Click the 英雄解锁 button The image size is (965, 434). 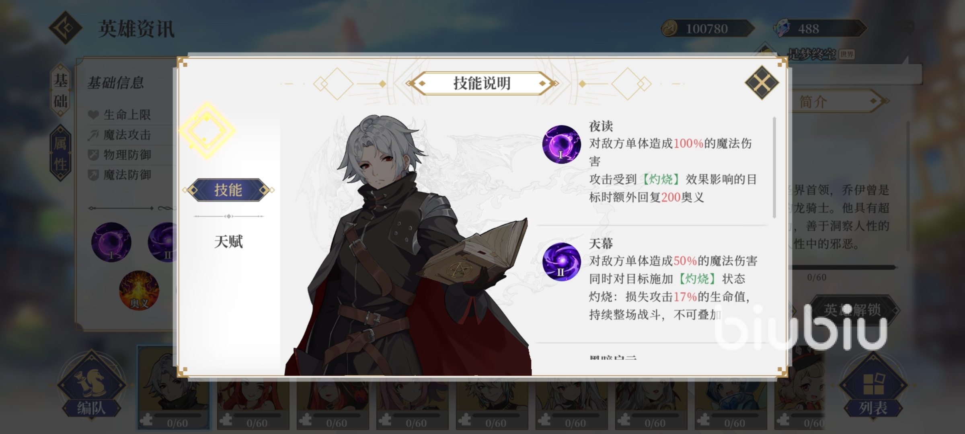point(853,310)
